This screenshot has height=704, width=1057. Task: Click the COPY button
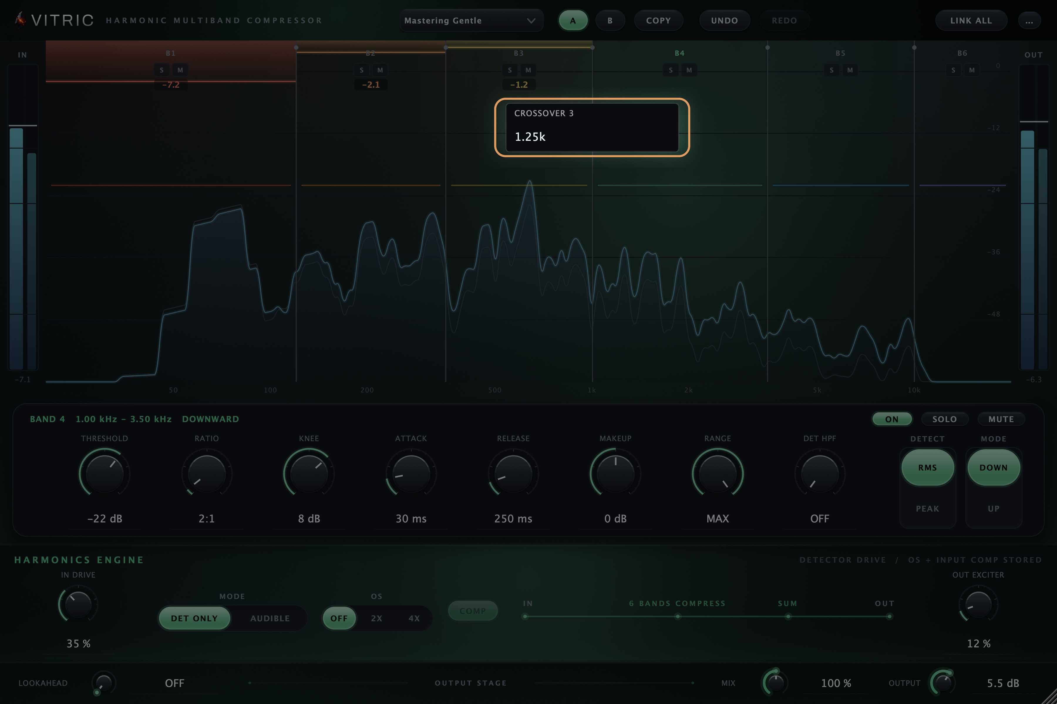pyautogui.click(x=658, y=21)
